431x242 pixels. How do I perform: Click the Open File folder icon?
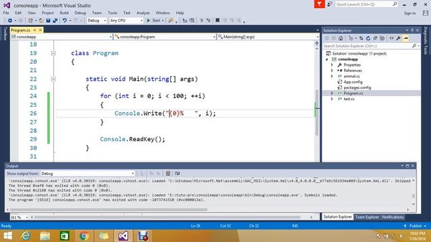click(41, 21)
